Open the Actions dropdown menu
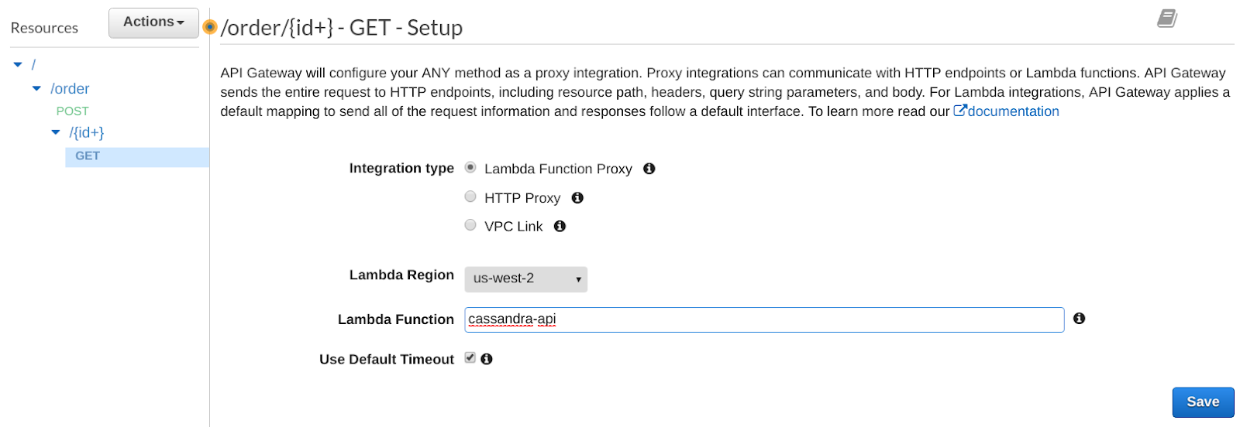The image size is (1240, 427). click(153, 22)
